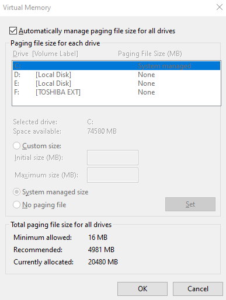Dismiss dialog with the Cancel button

coord(198,289)
